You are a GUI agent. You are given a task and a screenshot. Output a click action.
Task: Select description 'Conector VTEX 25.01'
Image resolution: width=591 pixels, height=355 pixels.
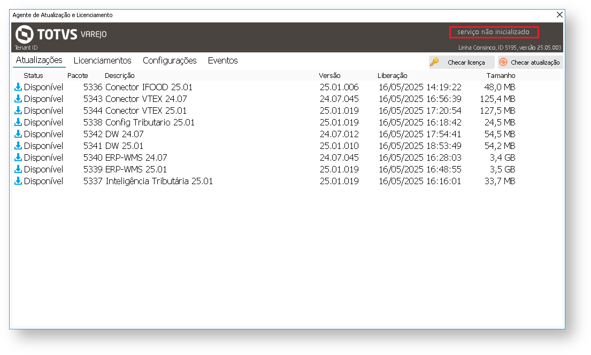(146, 111)
